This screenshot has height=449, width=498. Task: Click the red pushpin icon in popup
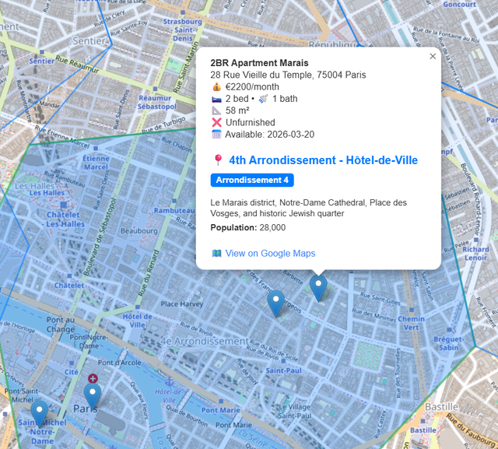(x=218, y=160)
